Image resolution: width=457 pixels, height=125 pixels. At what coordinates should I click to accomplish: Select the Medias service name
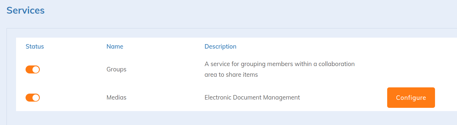116,97
